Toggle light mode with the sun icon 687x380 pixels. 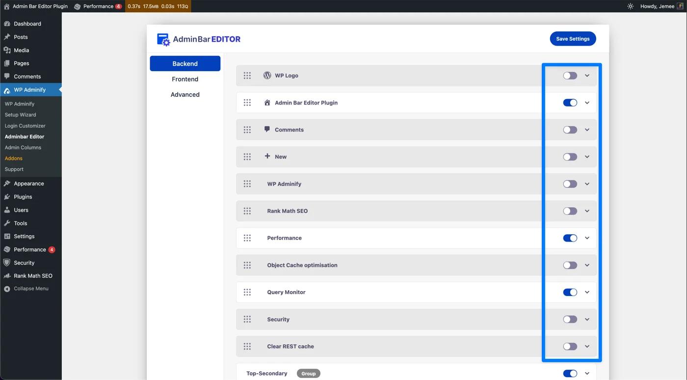(630, 6)
